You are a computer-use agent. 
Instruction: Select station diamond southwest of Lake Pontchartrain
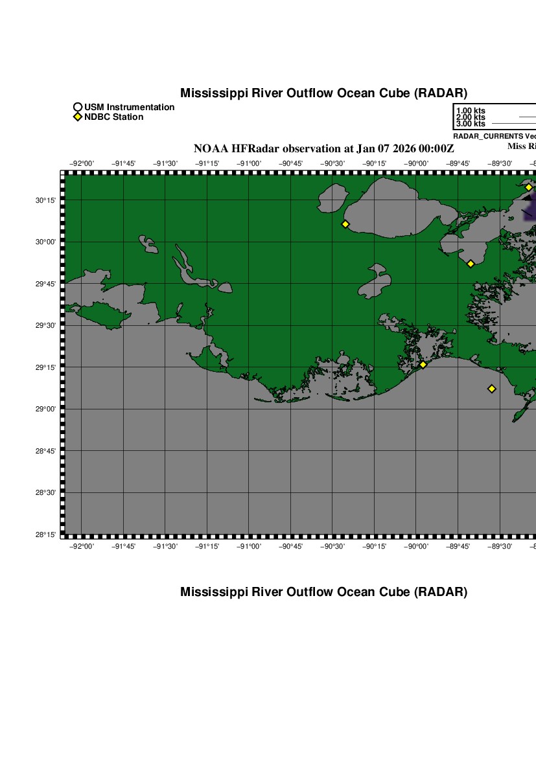click(345, 224)
